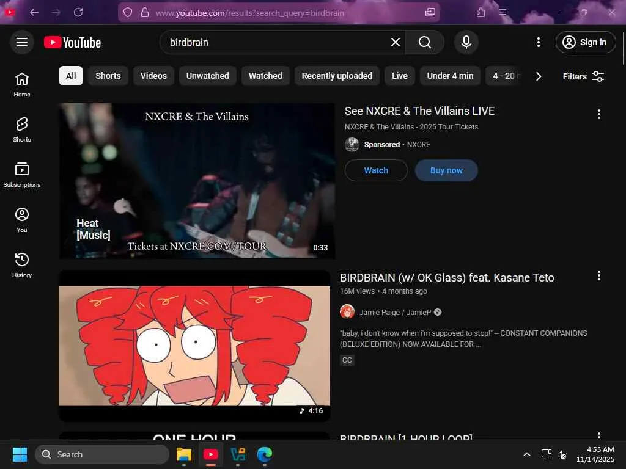This screenshot has height=469, width=626.
Task: Select the Under 4 min filter chip
Action: click(x=450, y=76)
